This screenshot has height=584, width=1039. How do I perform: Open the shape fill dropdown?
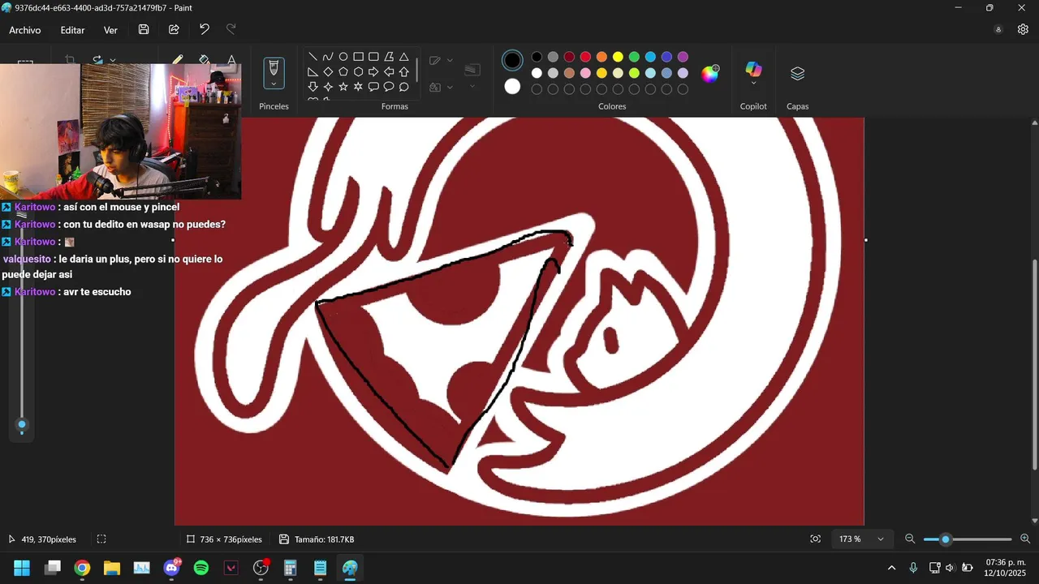pos(450,87)
